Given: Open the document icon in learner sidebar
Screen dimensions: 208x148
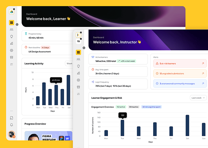Looking at the screenshot, I should pyautogui.click(x=12, y=118).
